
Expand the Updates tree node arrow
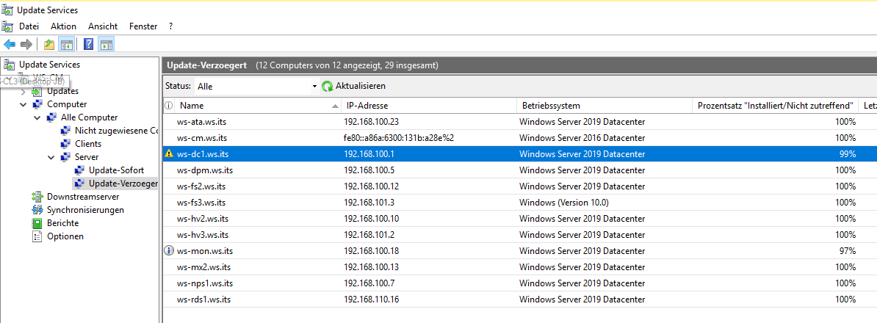tap(23, 92)
